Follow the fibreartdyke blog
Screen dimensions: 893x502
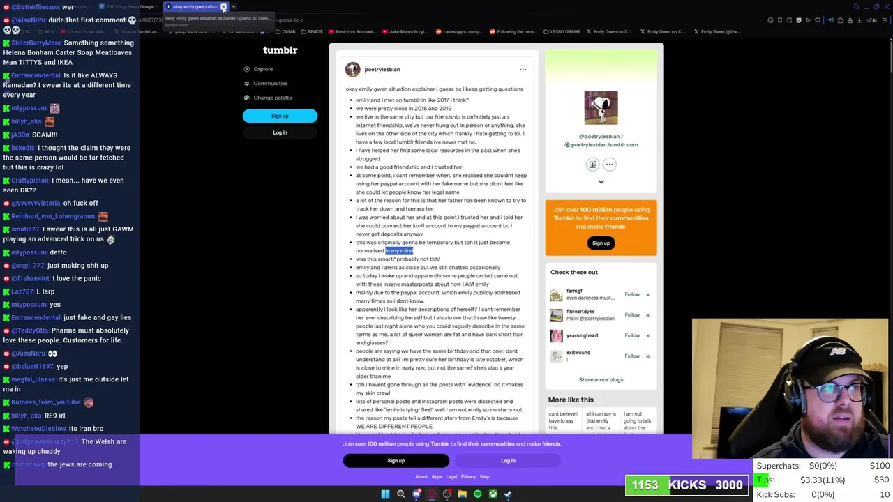tap(632, 315)
